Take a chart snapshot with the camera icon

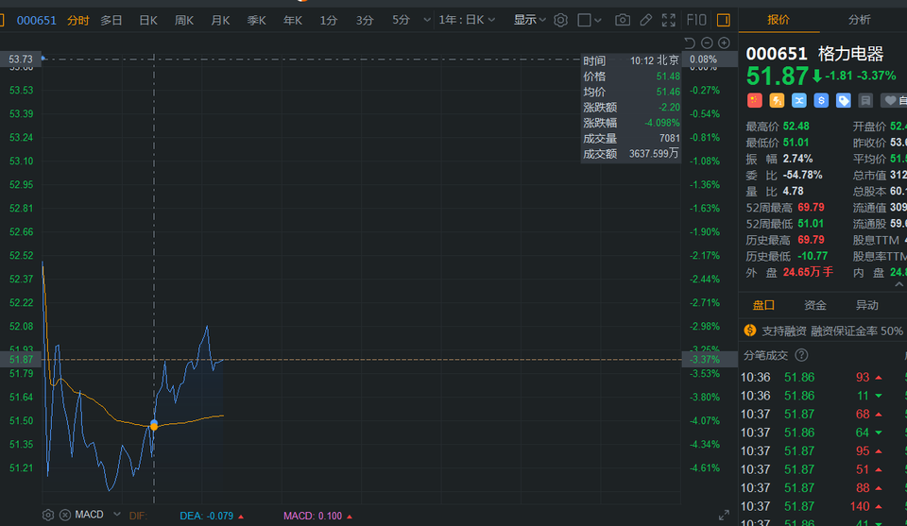tap(623, 20)
